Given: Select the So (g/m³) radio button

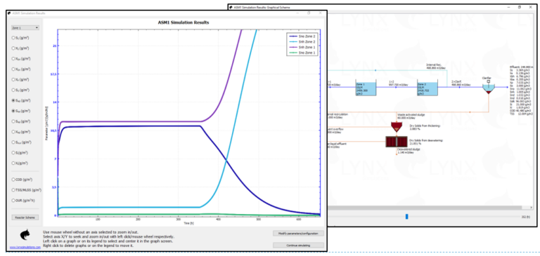Looking at the screenshot, I should [x=13, y=90].
